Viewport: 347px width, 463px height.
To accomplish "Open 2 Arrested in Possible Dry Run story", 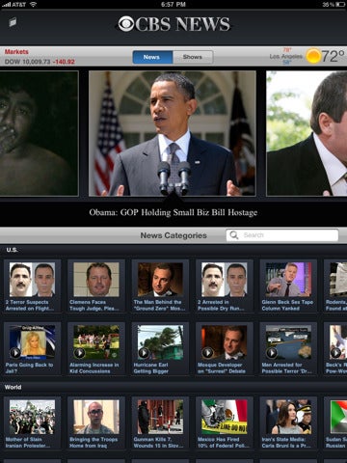I will [x=225, y=286].
